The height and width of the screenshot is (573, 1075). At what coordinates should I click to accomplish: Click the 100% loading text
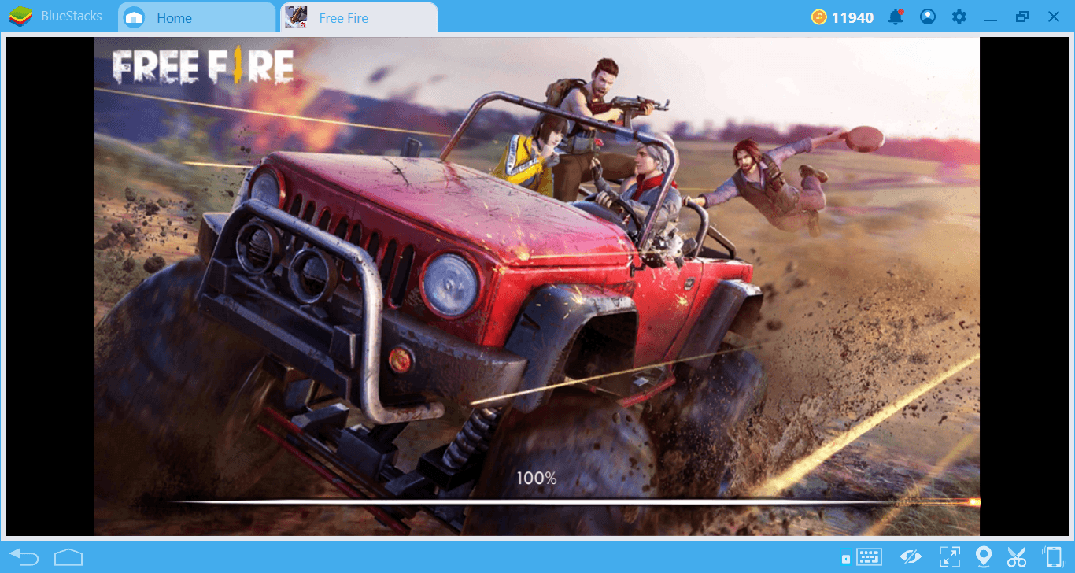pyautogui.click(x=537, y=478)
